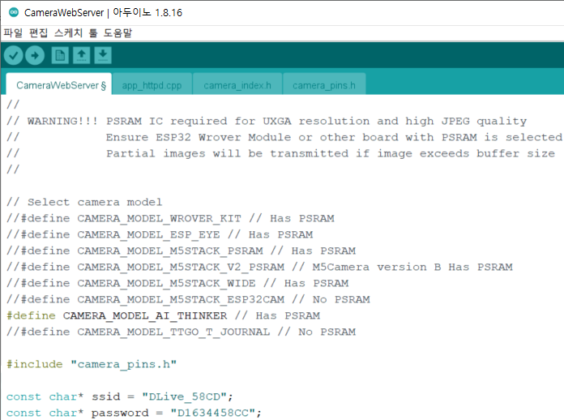Switch to the CameraWebServer tab
Screen dimensions: 564x420
[x=59, y=85]
